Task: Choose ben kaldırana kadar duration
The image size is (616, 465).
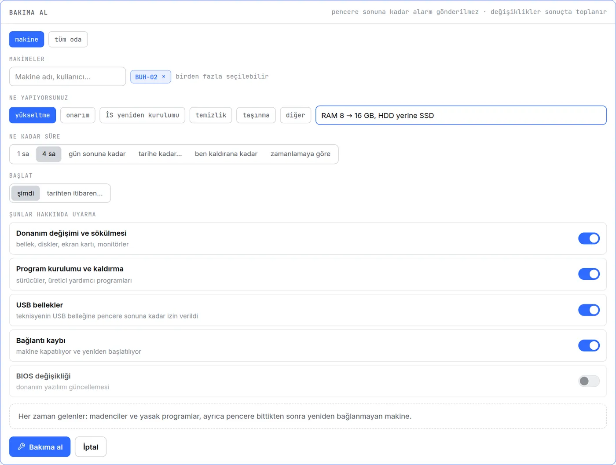Action: [226, 154]
